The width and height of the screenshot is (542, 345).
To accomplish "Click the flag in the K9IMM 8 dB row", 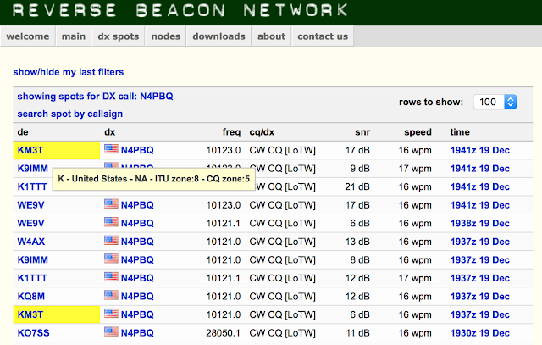I will point(111,259).
